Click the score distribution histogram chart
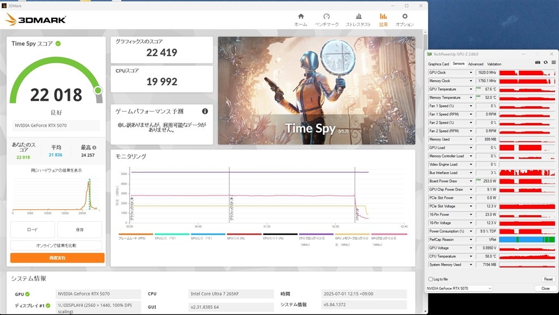 (x=55, y=195)
